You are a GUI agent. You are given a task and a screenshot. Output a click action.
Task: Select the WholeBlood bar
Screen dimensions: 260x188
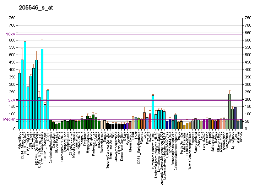20,101
